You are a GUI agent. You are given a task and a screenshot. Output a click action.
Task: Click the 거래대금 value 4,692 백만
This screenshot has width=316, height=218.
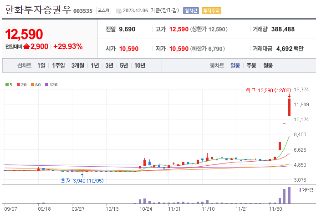tap(290, 49)
